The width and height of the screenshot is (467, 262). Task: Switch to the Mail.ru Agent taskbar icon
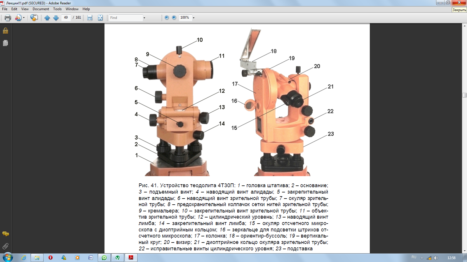pyautogui.click(x=104, y=258)
